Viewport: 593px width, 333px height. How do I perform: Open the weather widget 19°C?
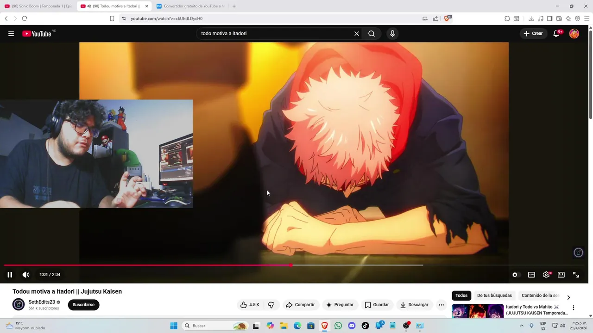[25, 326]
